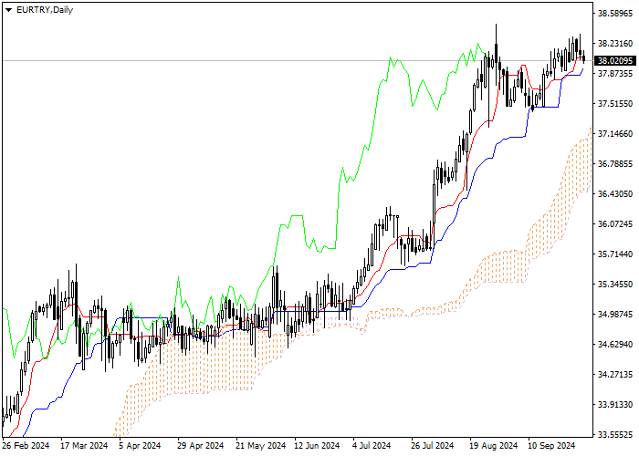Click the 38.23160 price axis label

pyautogui.click(x=615, y=44)
